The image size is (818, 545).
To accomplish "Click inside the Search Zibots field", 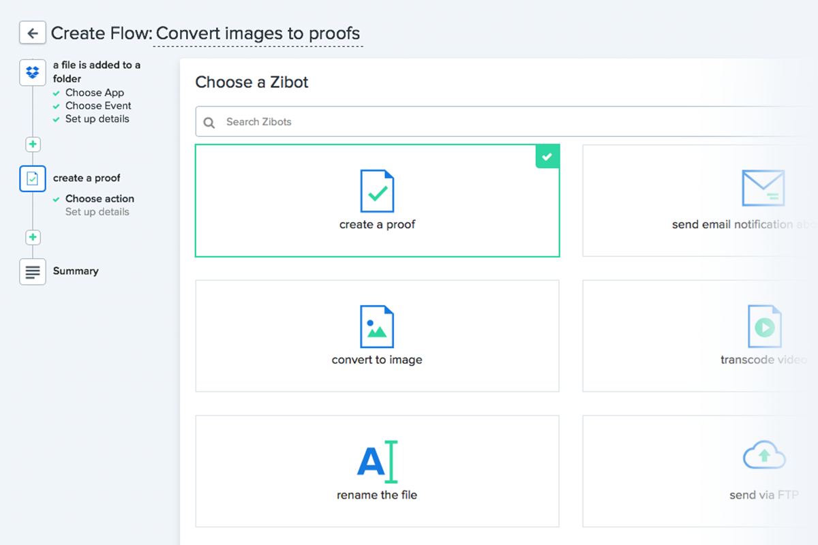I will click(307, 122).
